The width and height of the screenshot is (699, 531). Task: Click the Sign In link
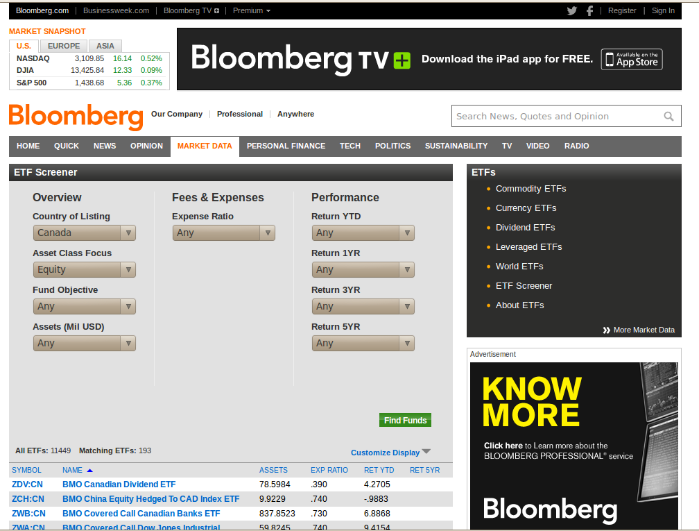pos(663,10)
